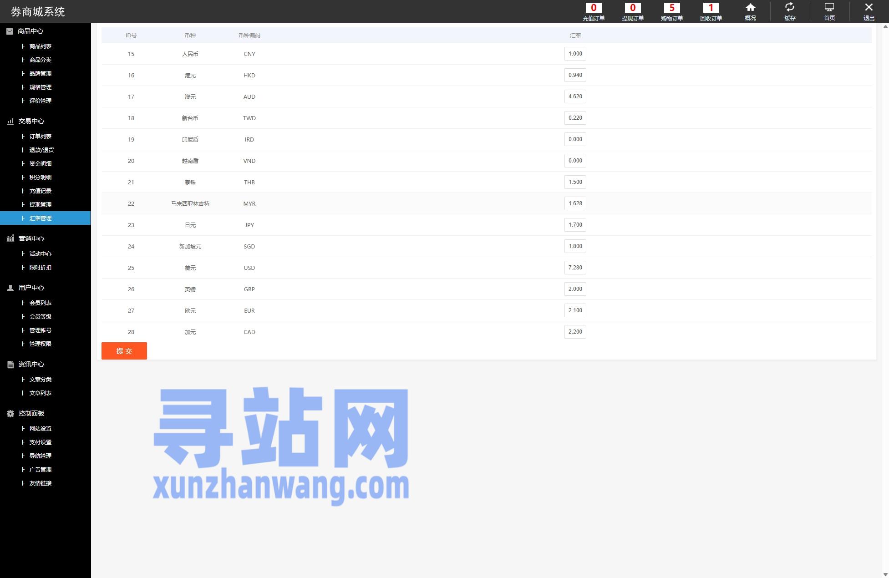Focus the USD exchange rate field
The image size is (889, 578).
[575, 268]
